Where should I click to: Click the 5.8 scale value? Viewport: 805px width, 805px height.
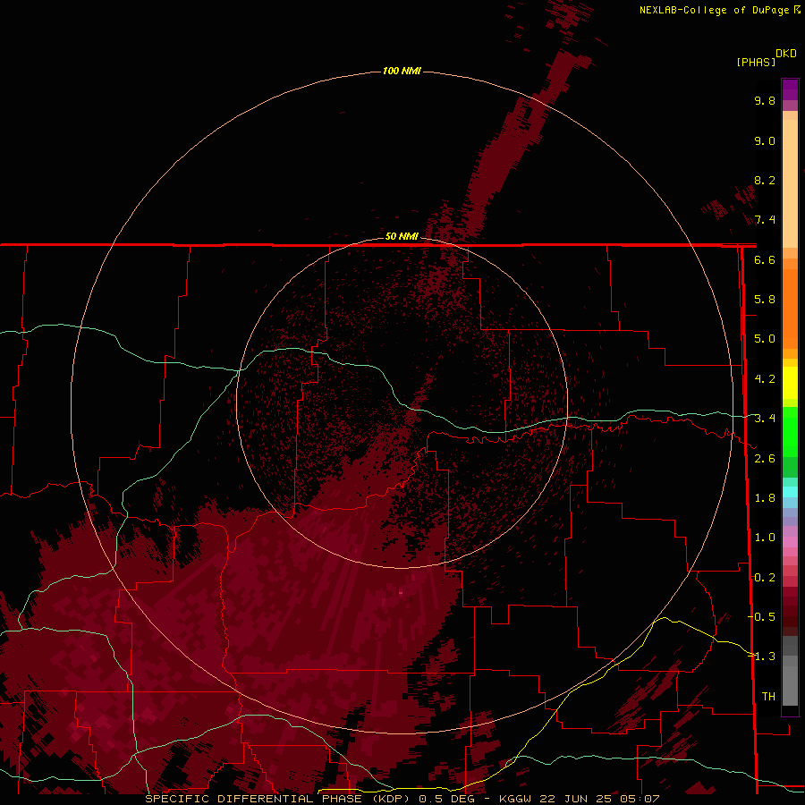765,300
